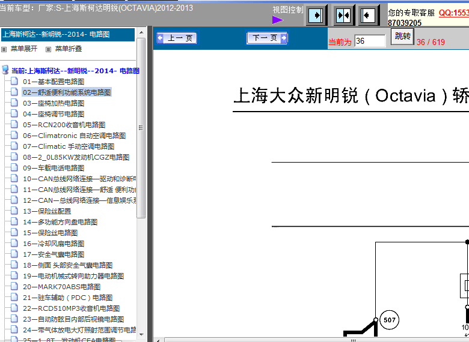This screenshot has width=469, height=342.
Task: Open 07—Climatic 手动空调电路图
Action: (69, 146)
